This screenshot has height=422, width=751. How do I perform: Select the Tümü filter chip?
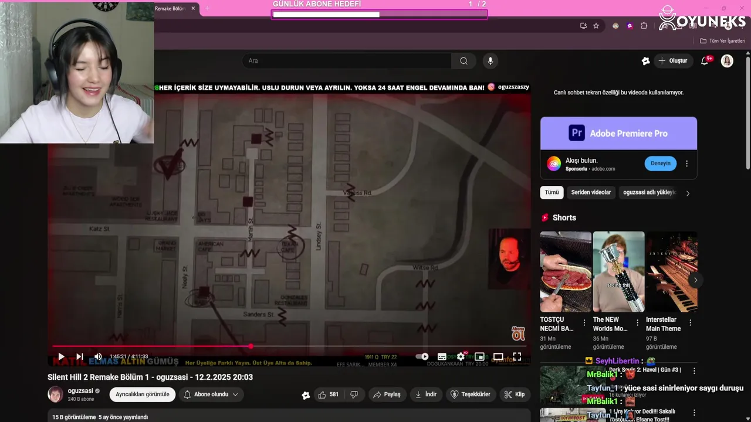552,192
